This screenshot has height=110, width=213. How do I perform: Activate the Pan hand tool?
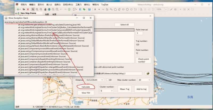pyautogui.click(x=45, y=9)
